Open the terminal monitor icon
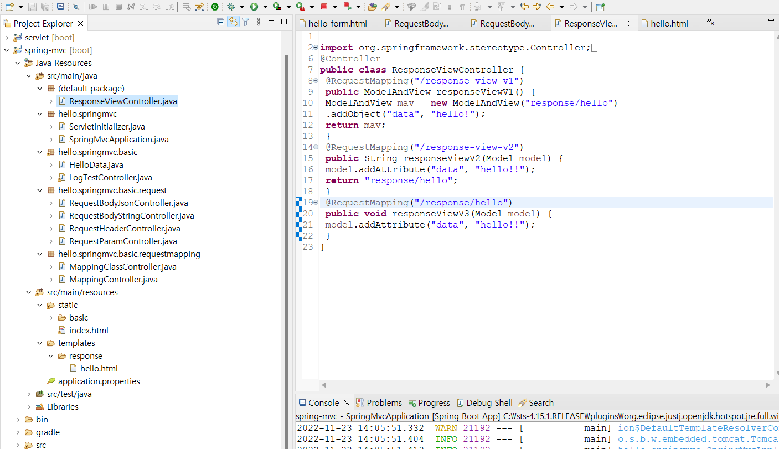Image resolution: width=779 pixels, height=449 pixels. pyautogui.click(x=60, y=7)
